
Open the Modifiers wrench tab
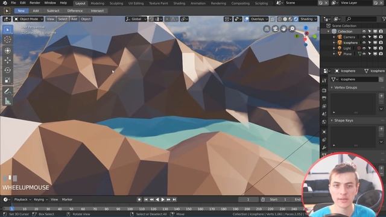point(324,148)
